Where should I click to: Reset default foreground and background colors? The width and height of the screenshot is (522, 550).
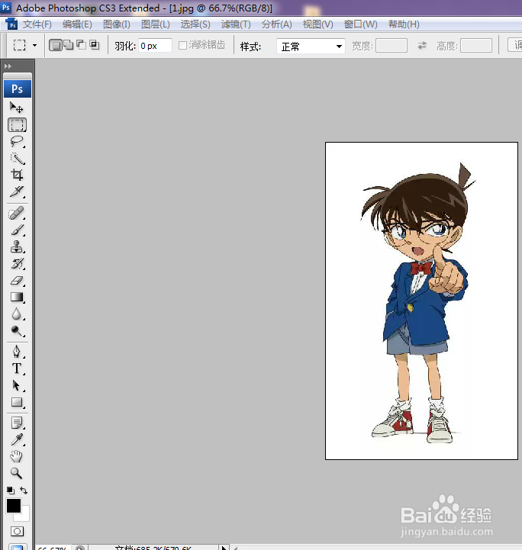[x=11, y=490]
